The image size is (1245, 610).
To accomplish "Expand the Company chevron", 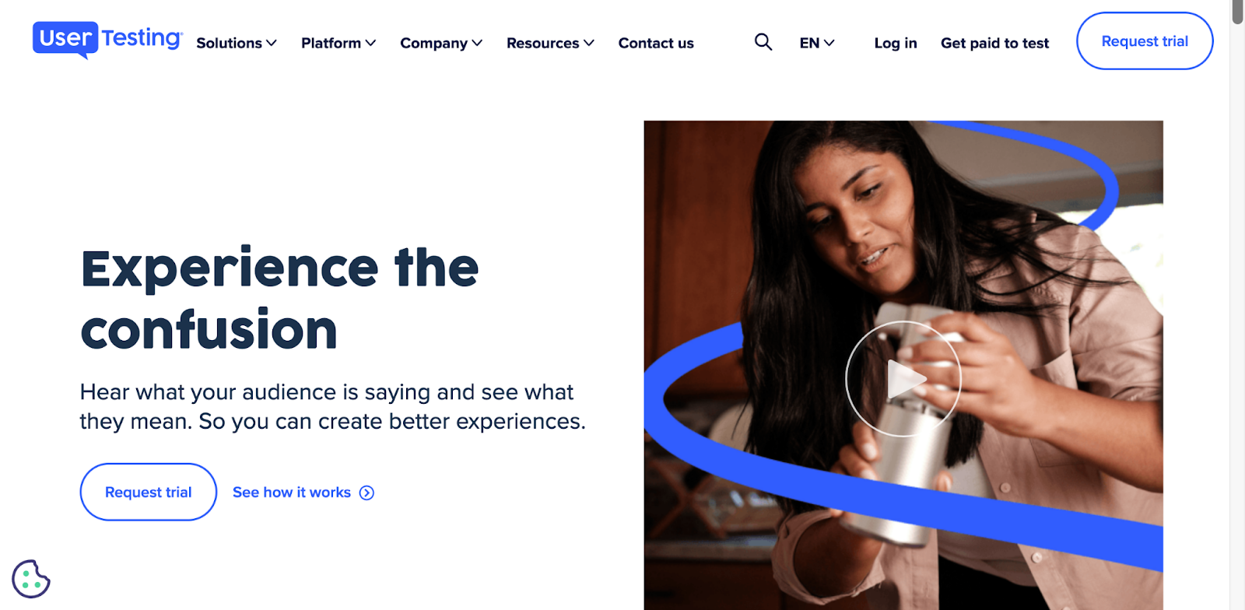I will [x=477, y=43].
